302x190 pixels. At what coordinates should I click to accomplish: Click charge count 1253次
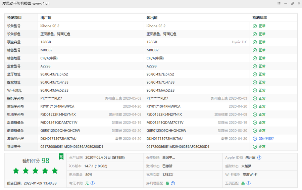pyautogui.click(x=168, y=175)
